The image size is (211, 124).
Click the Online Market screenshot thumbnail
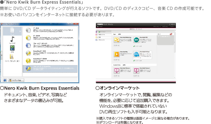(136, 53)
